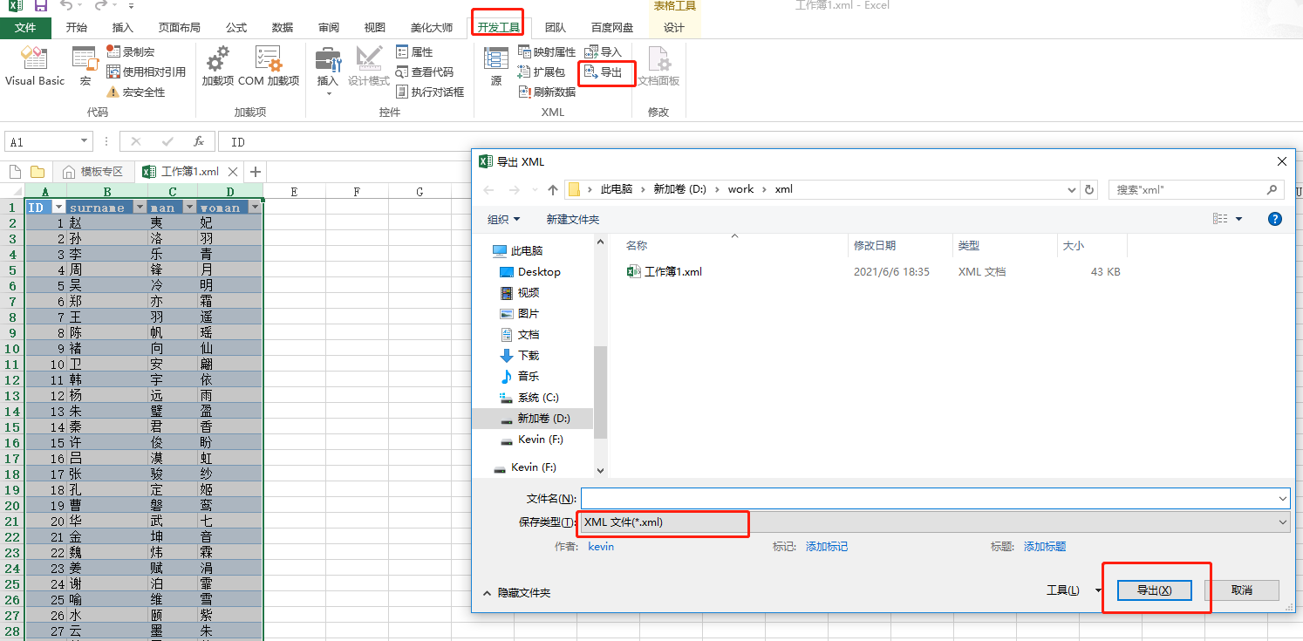Toggle Use Relative References (使用相对引用)
The height and width of the screenshot is (641, 1303).
146,72
